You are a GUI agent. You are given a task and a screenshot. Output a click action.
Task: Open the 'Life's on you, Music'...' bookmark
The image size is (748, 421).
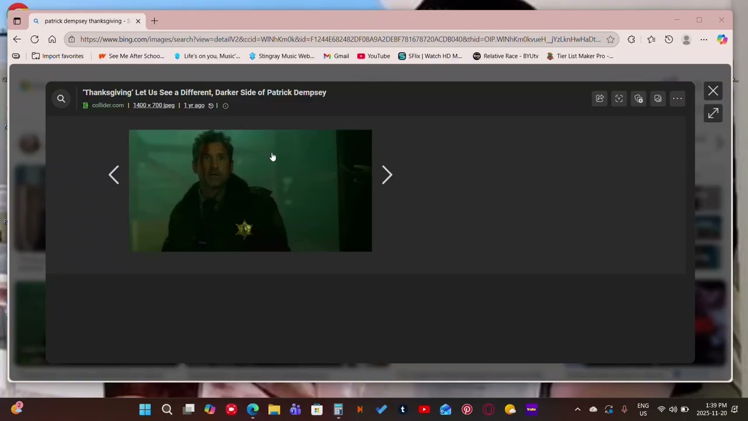[x=207, y=56]
